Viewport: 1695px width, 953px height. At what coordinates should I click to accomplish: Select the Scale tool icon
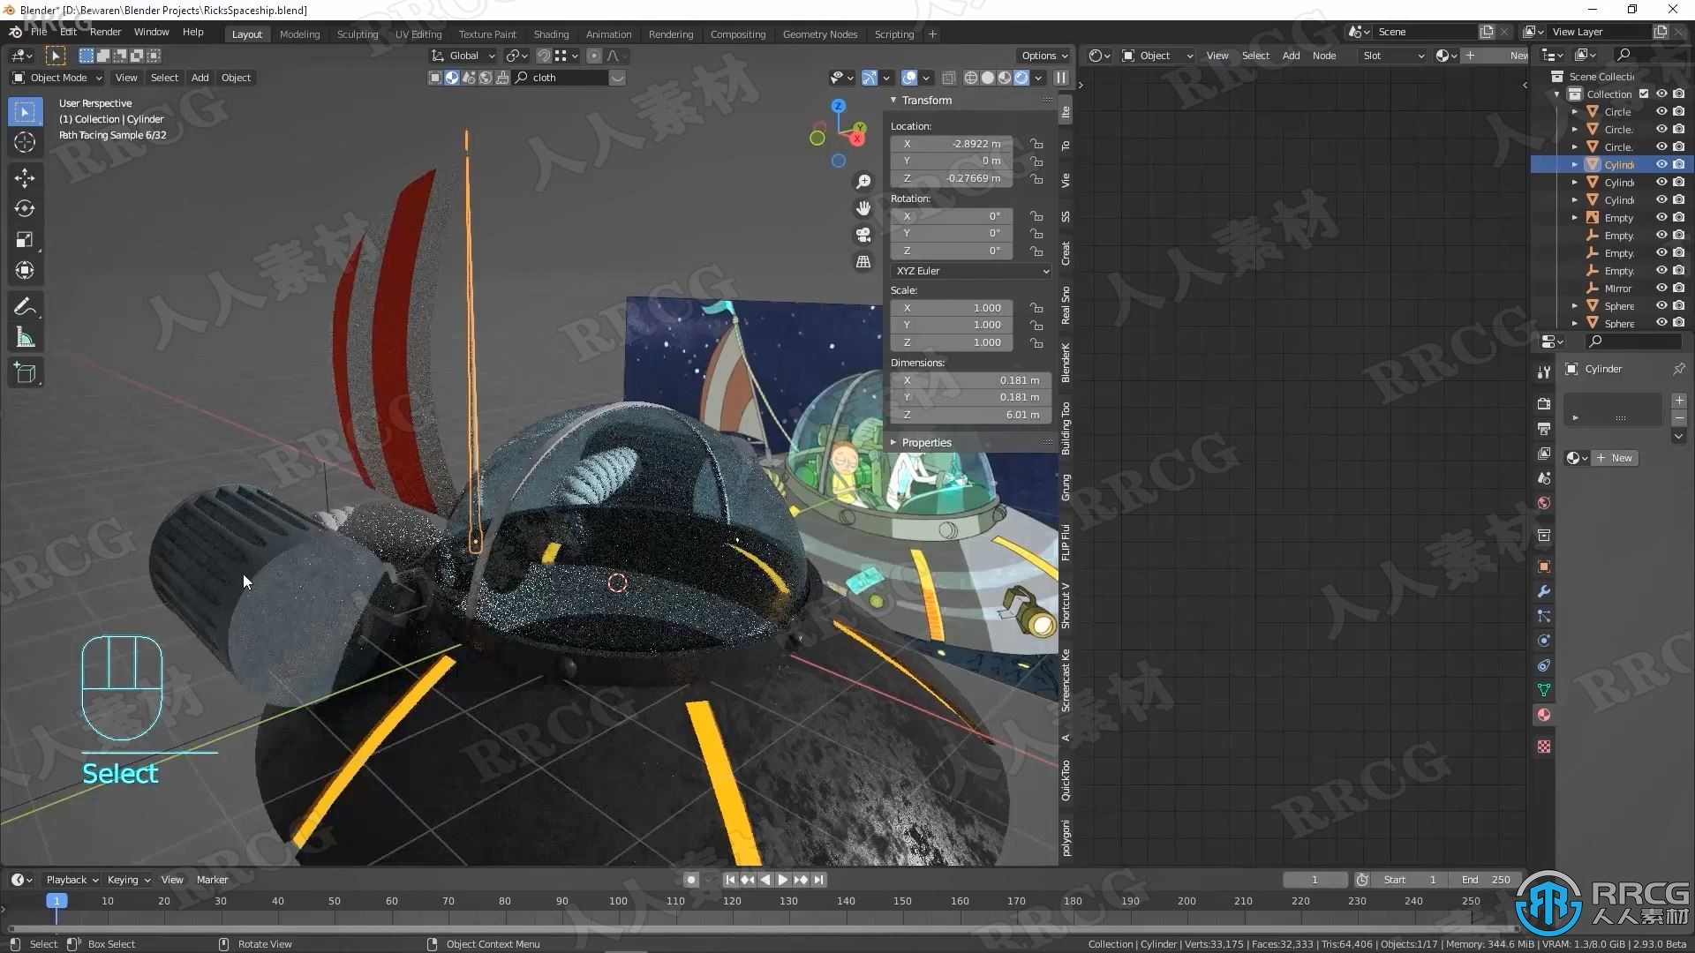coord(25,238)
